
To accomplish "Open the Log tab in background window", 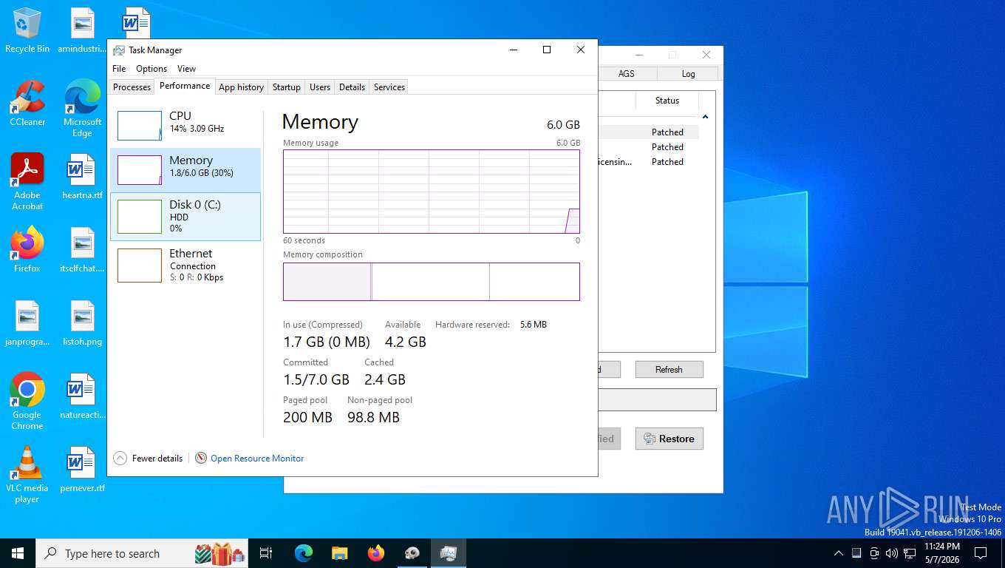I will tap(688, 73).
